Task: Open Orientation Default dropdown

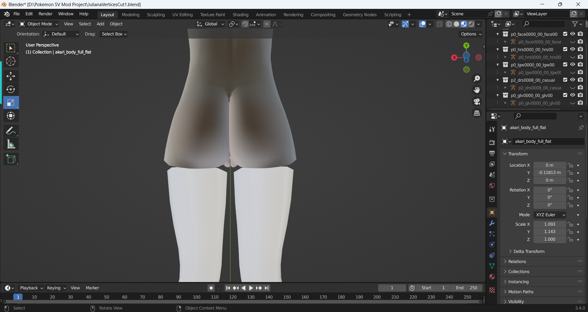Action: pos(61,34)
